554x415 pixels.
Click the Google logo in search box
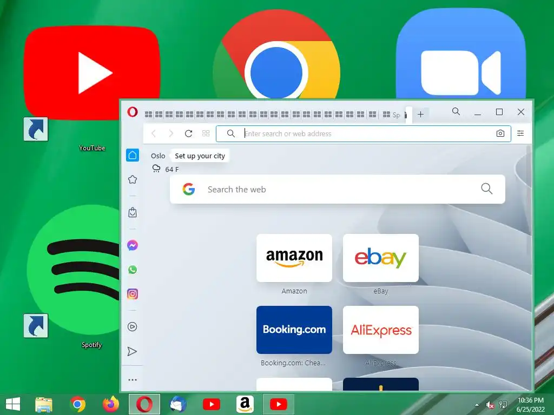[189, 189]
